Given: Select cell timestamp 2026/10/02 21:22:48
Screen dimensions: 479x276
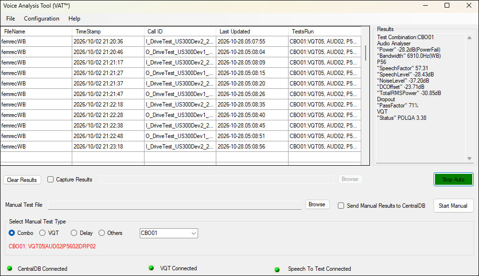Looking at the screenshot, I should [108, 136].
